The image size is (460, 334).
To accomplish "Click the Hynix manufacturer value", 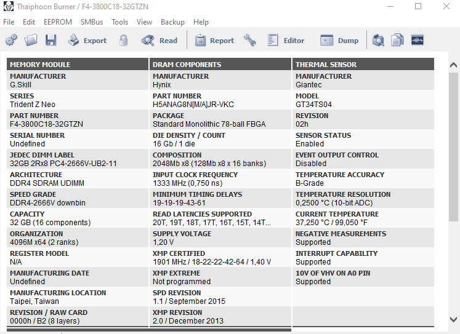I will pos(161,85).
